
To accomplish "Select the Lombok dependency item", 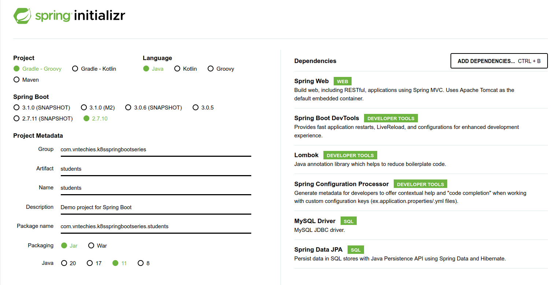I will click(x=306, y=155).
